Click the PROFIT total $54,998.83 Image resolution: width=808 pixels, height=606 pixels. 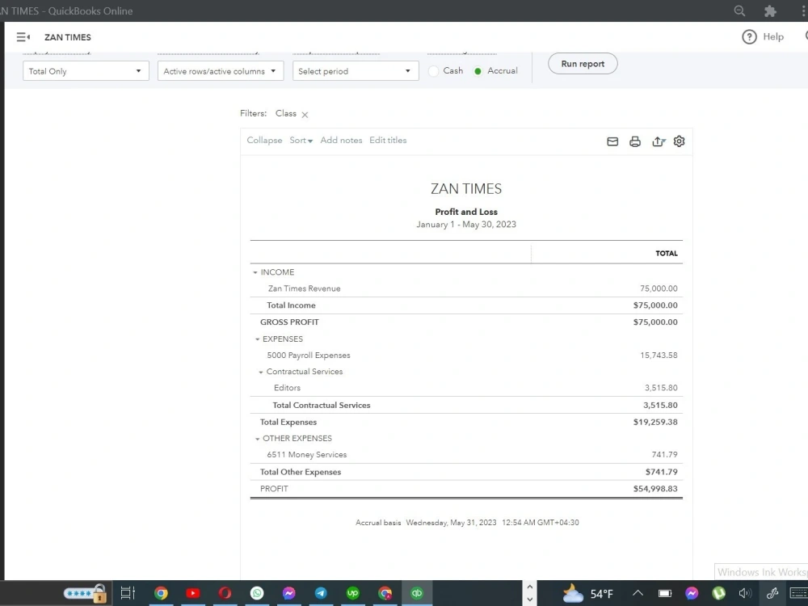pos(655,489)
